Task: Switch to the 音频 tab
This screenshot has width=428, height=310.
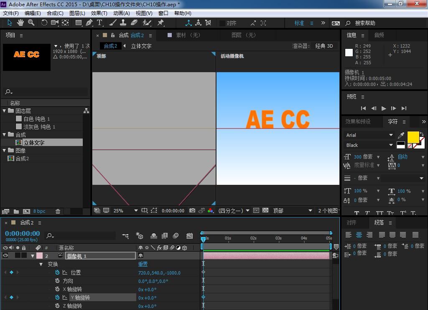Action: tap(379, 35)
